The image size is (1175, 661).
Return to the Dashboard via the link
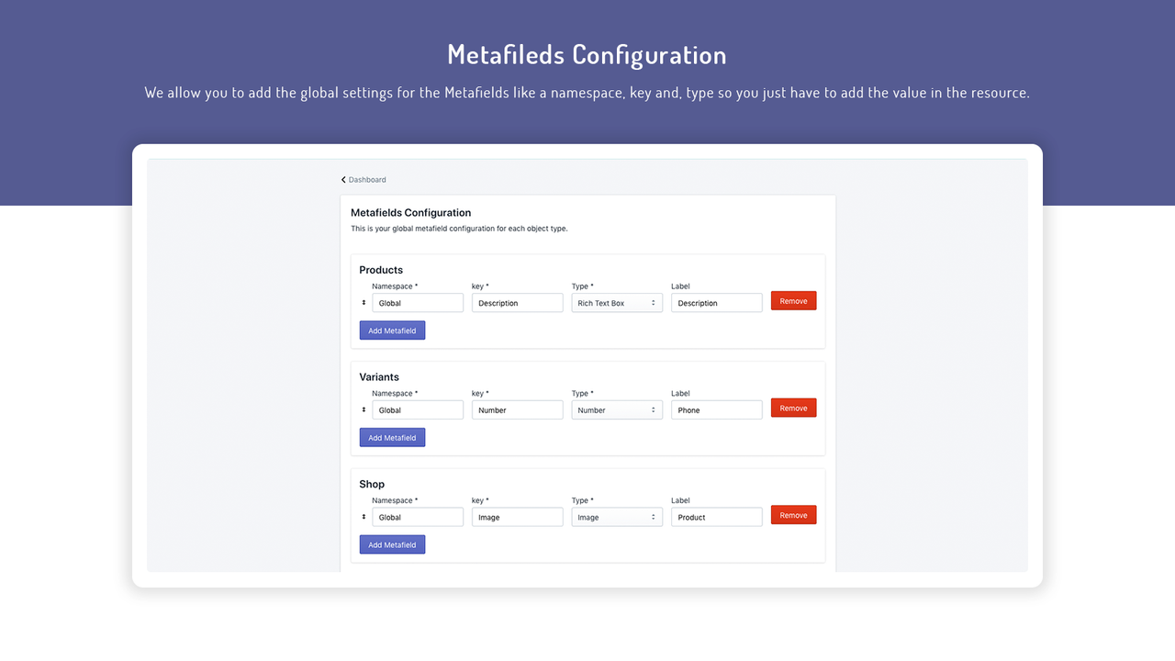[367, 179]
